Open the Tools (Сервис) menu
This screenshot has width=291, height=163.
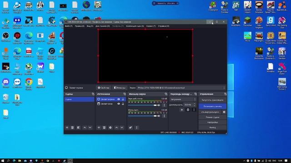[151, 26]
